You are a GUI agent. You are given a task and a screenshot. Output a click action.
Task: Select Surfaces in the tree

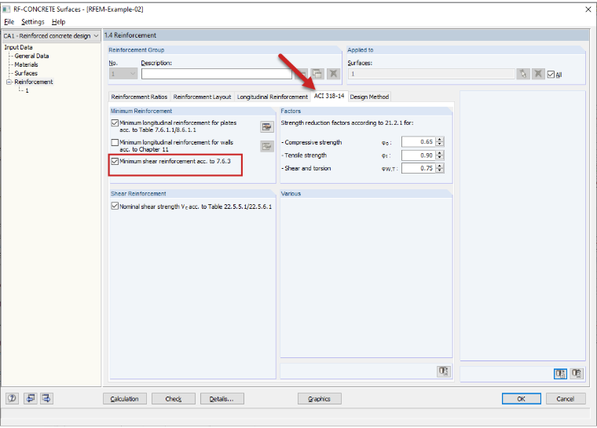tap(26, 73)
